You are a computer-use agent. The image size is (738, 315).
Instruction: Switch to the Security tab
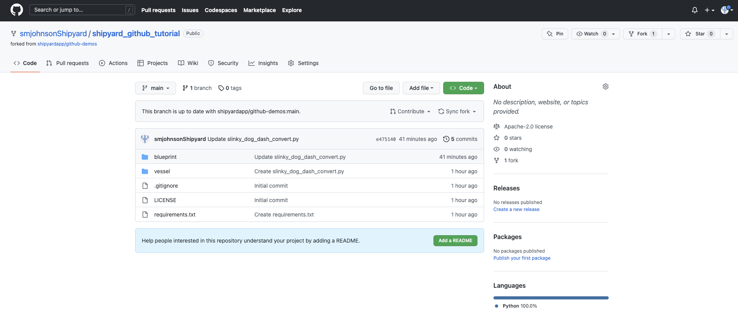coord(223,63)
